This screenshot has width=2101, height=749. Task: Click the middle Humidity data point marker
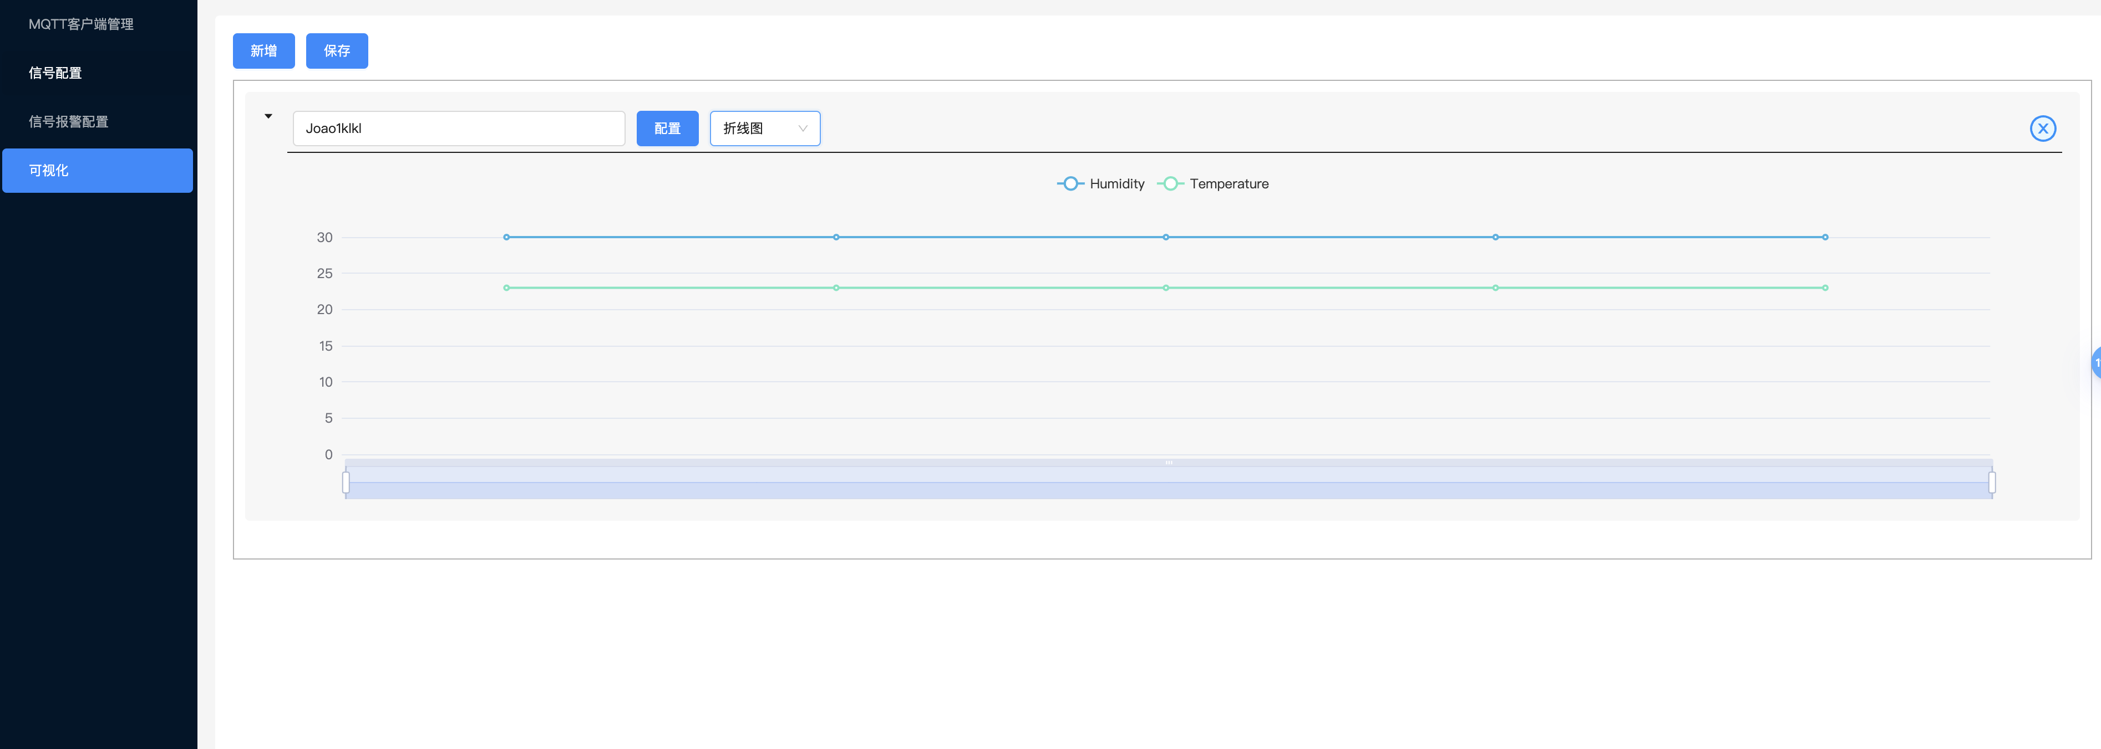[x=1165, y=237]
